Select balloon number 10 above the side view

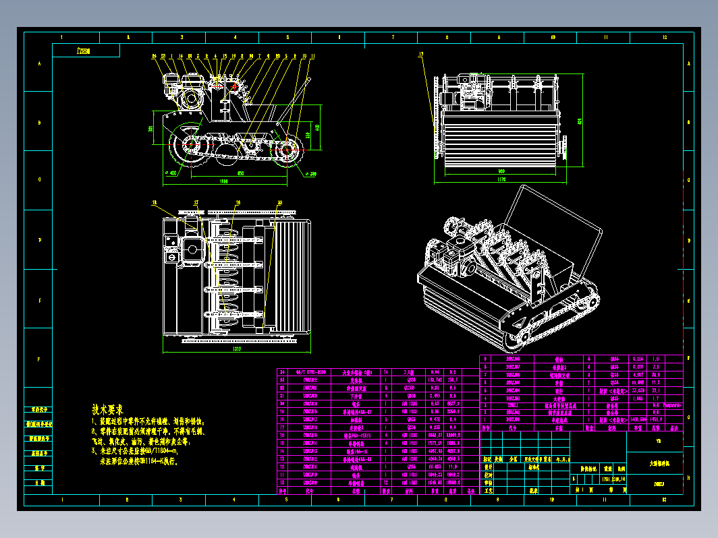coord(304,56)
